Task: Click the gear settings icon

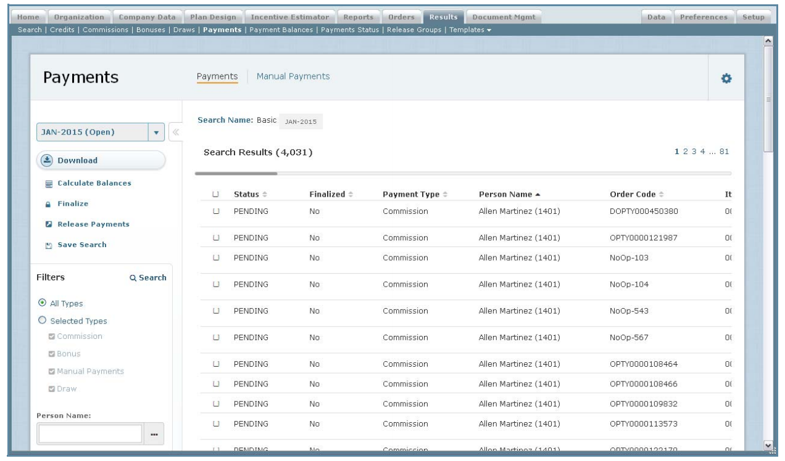Action: [x=726, y=79]
